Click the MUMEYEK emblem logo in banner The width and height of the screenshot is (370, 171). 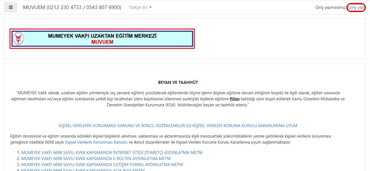18,39
